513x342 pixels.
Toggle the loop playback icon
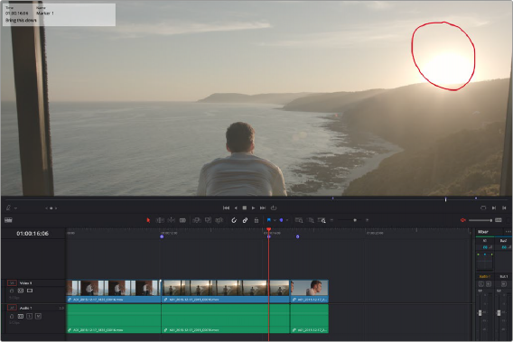click(x=274, y=208)
